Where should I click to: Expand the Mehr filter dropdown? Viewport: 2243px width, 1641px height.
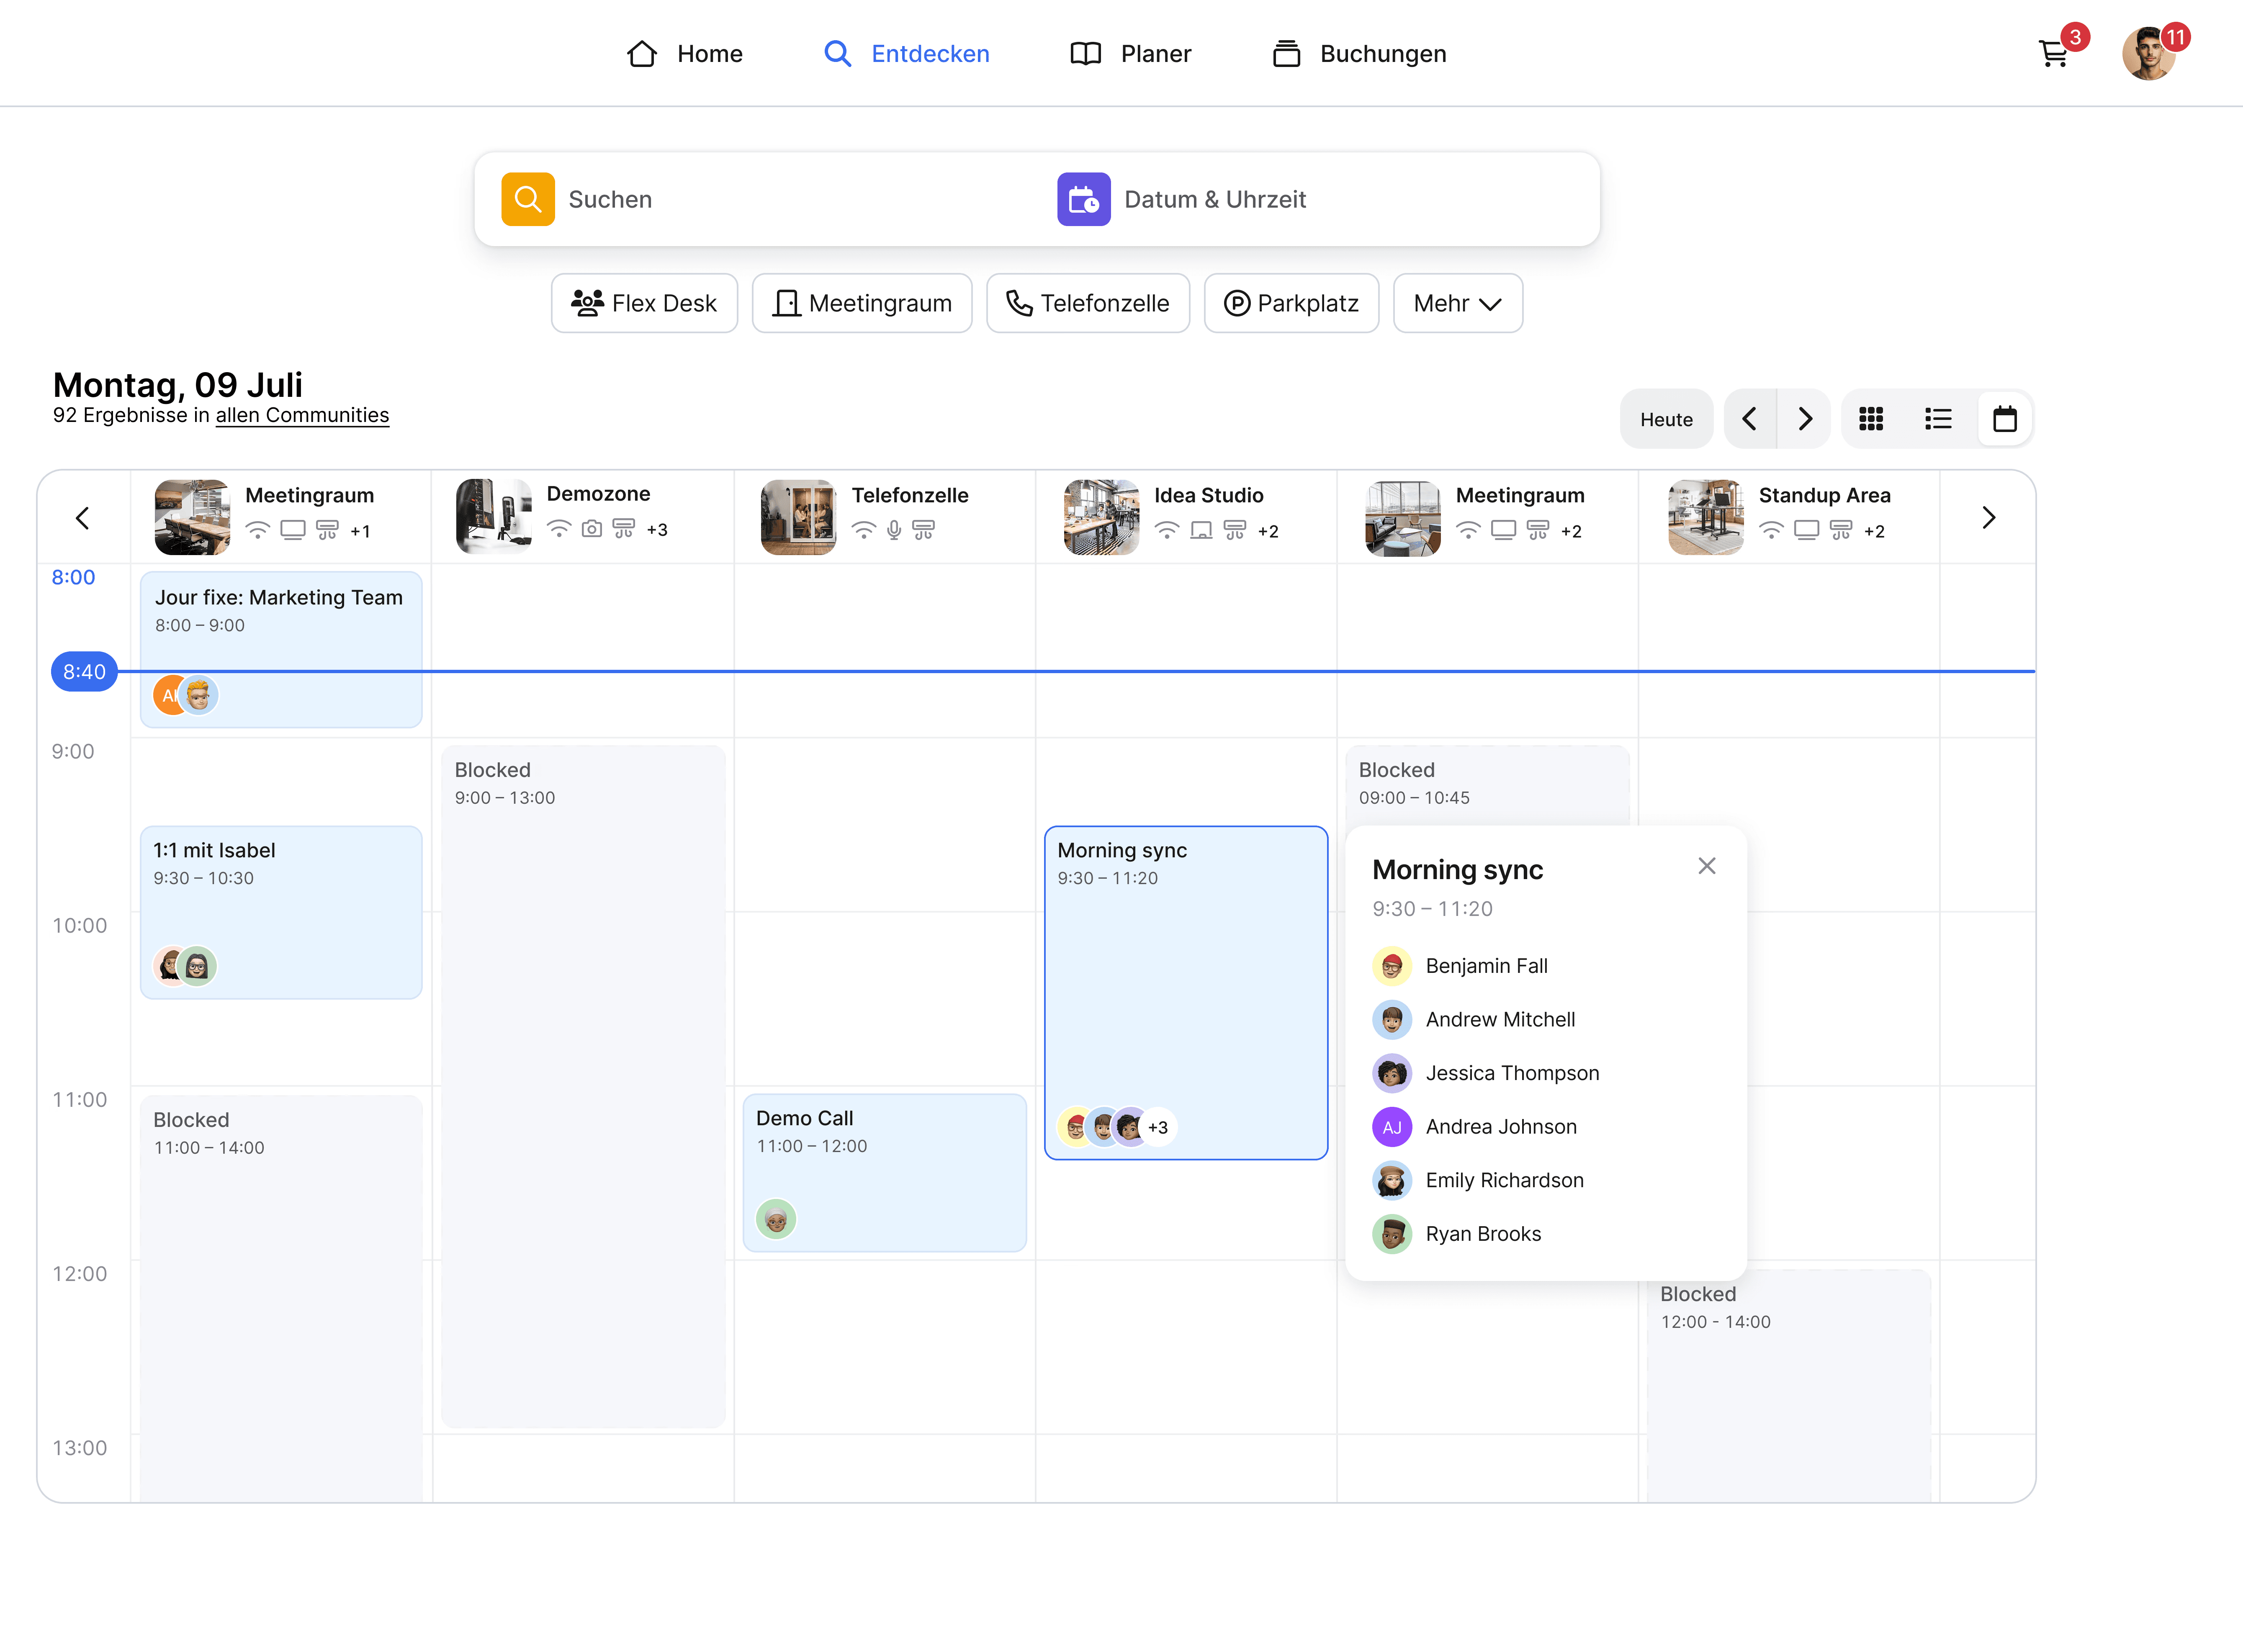click(x=1456, y=304)
